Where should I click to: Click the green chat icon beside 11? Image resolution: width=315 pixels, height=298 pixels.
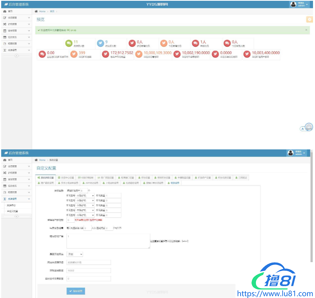click(69, 43)
